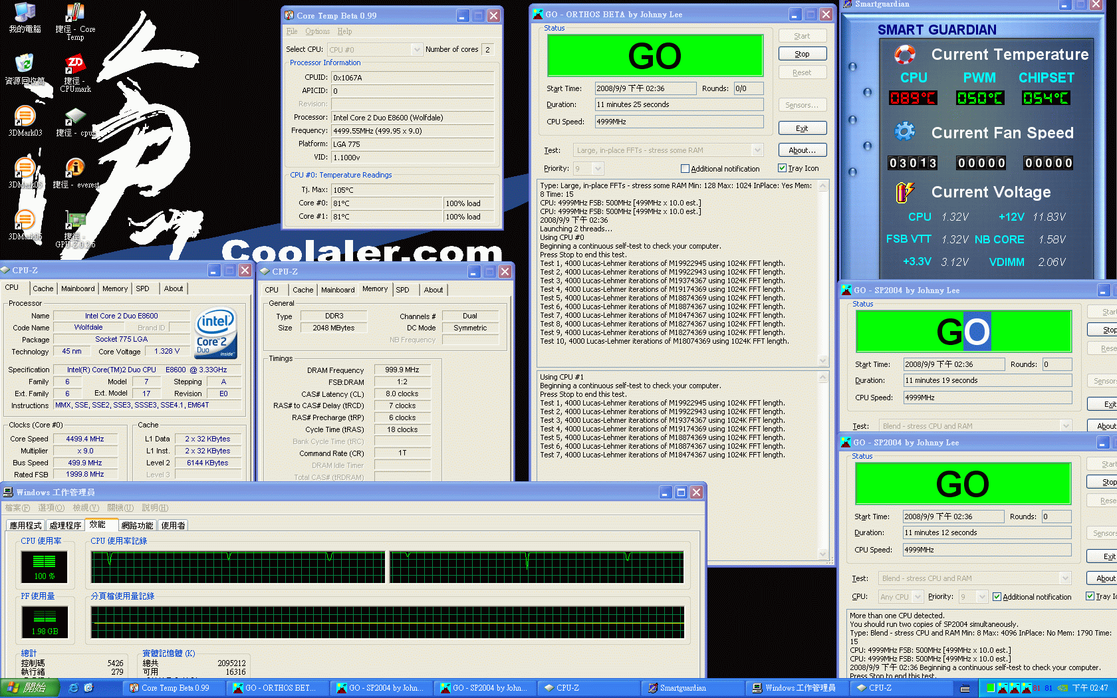Switch to Smartguardian taskbar button
The height and width of the screenshot is (698, 1117).
pos(693,687)
